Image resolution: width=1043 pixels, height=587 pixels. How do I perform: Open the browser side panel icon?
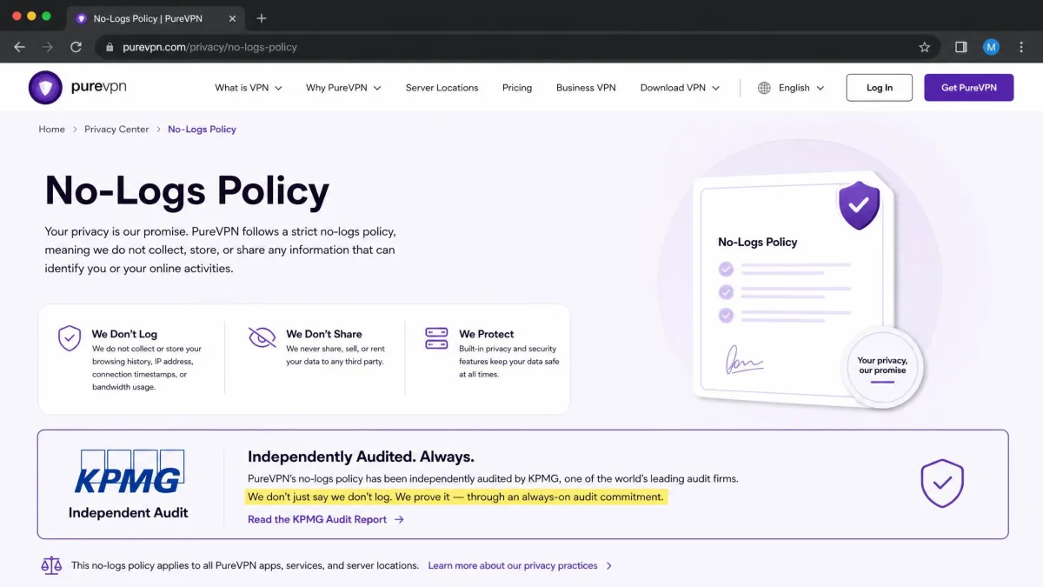[x=961, y=47]
